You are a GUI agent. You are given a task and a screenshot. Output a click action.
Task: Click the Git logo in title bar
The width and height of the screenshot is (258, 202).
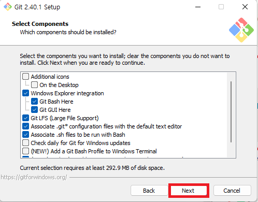click(x=8, y=7)
